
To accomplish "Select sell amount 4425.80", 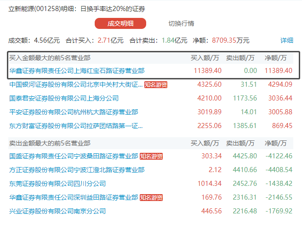I will (245, 156).
